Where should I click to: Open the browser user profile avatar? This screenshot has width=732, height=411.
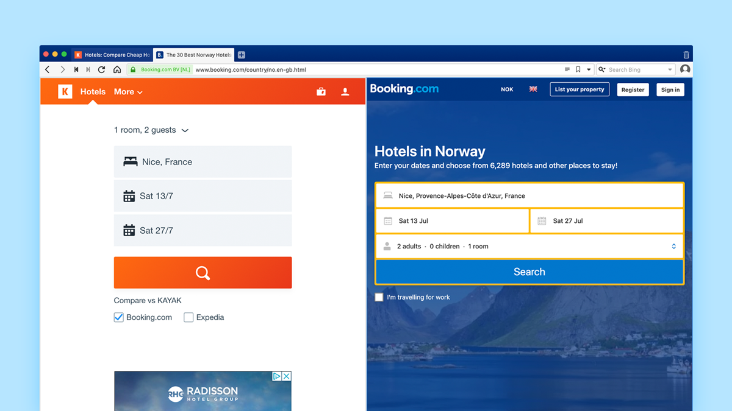click(x=685, y=69)
